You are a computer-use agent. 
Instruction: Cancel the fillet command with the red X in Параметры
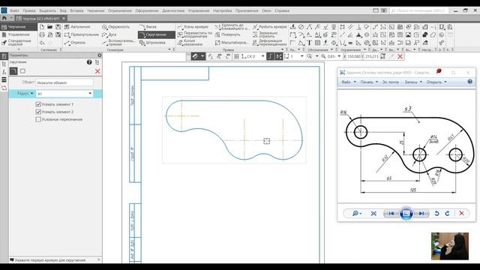tap(97, 71)
